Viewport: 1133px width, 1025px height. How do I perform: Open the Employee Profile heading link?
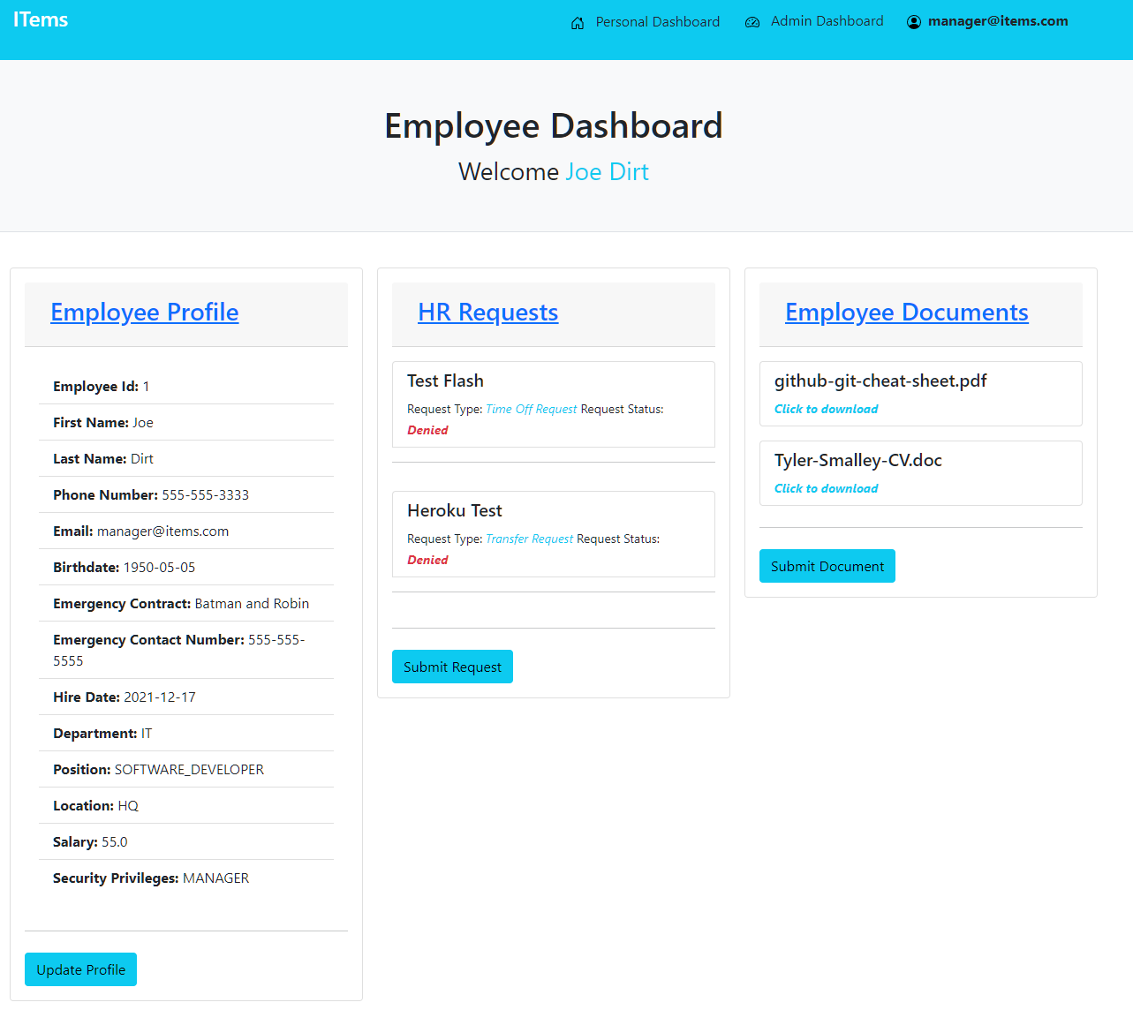click(144, 313)
